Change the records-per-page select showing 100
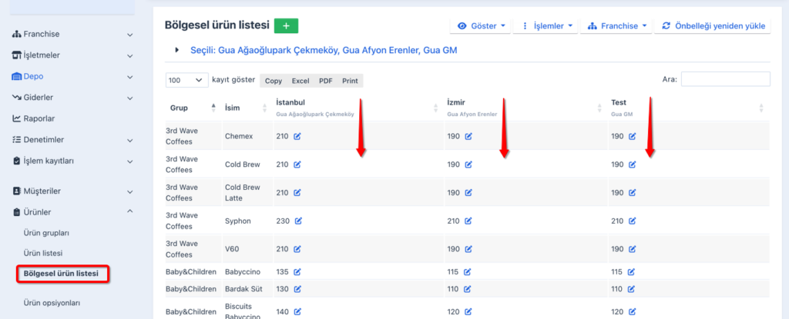Screen dimensions: 789x319 click(186, 80)
